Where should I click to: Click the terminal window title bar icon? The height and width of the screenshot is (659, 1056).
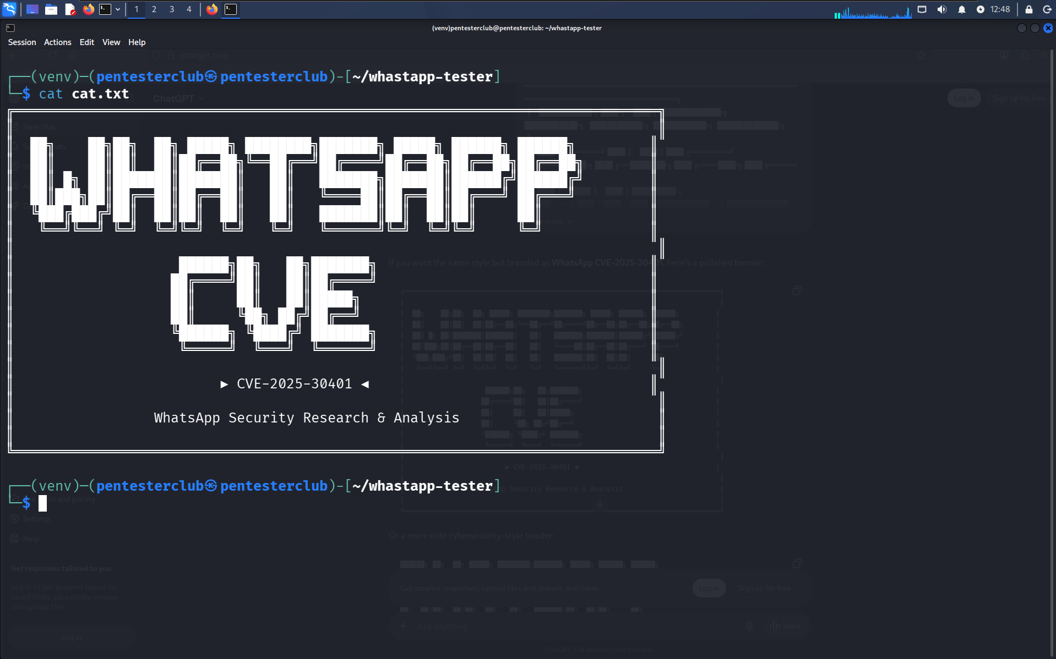pyautogui.click(x=10, y=28)
